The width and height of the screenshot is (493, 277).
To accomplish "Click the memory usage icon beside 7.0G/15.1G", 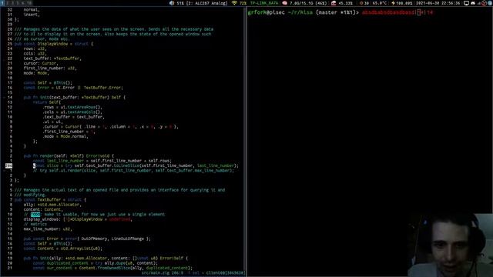I will pos(284,3).
